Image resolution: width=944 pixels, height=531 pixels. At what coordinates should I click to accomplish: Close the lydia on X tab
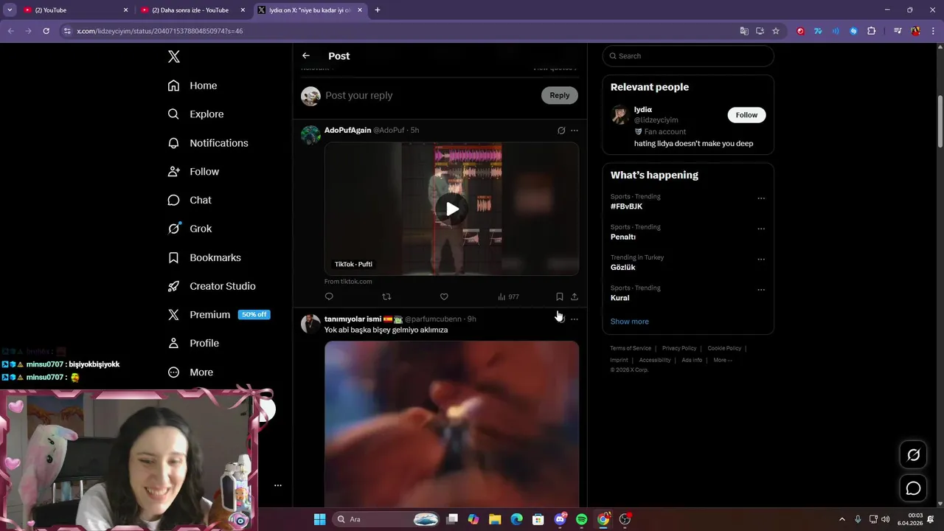(x=360, y=10)
